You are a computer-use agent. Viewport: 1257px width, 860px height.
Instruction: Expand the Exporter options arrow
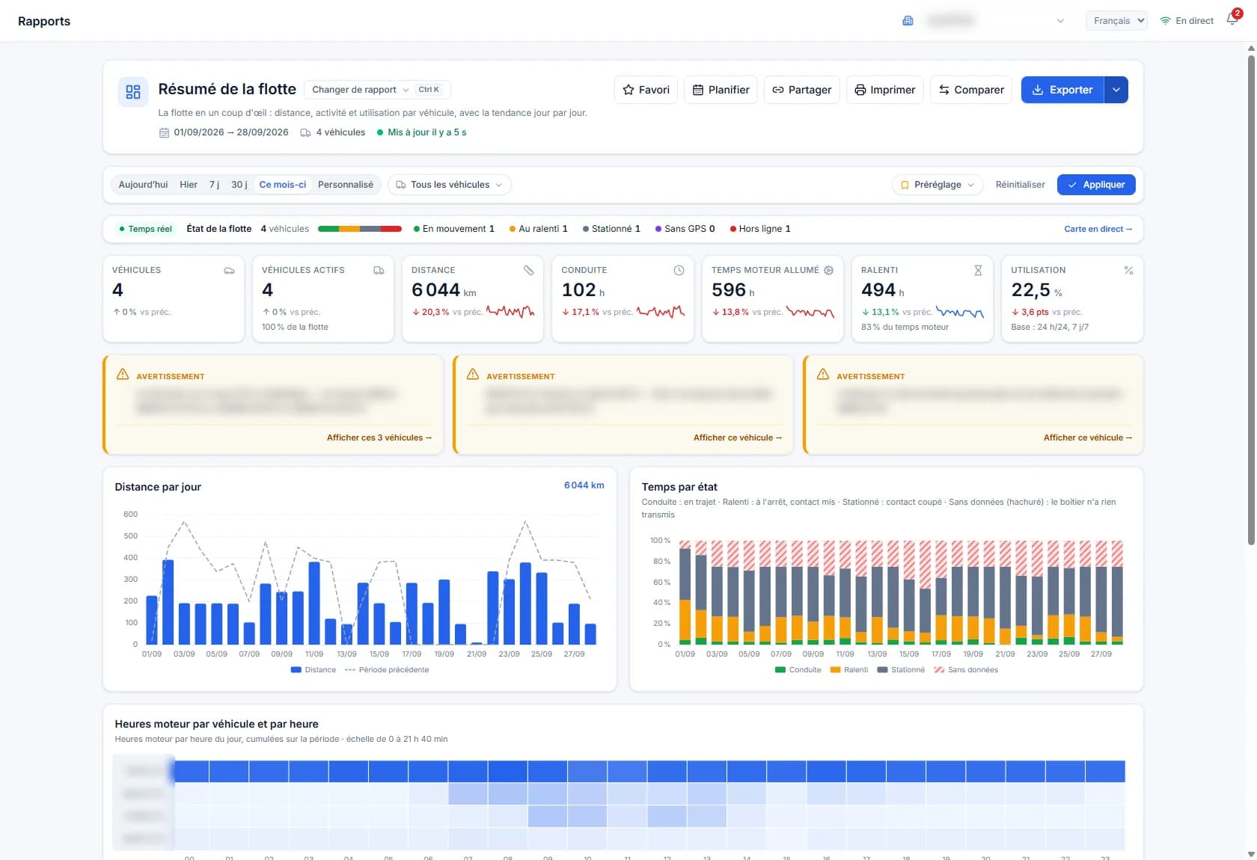[x=1116, y=90]
